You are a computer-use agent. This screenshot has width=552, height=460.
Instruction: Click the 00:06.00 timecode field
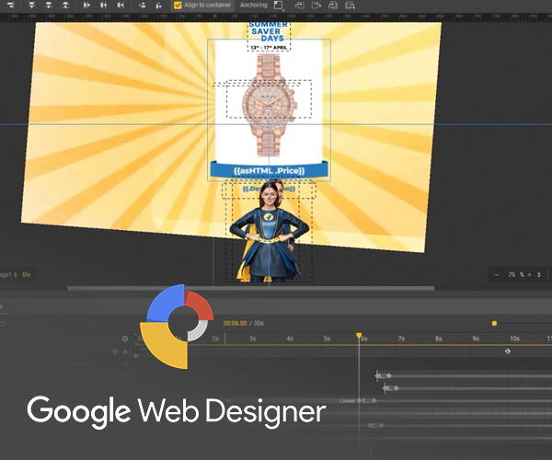coord(236,323)
